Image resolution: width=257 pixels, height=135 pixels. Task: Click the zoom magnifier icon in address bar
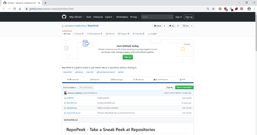208,9
